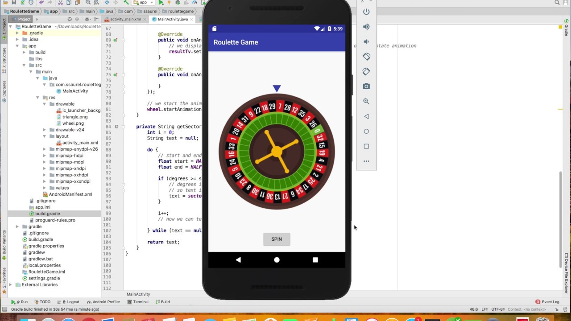The image size is (571, 321).
Task: Switch to activity_main.xml editor tab
Action: point(124,19)
